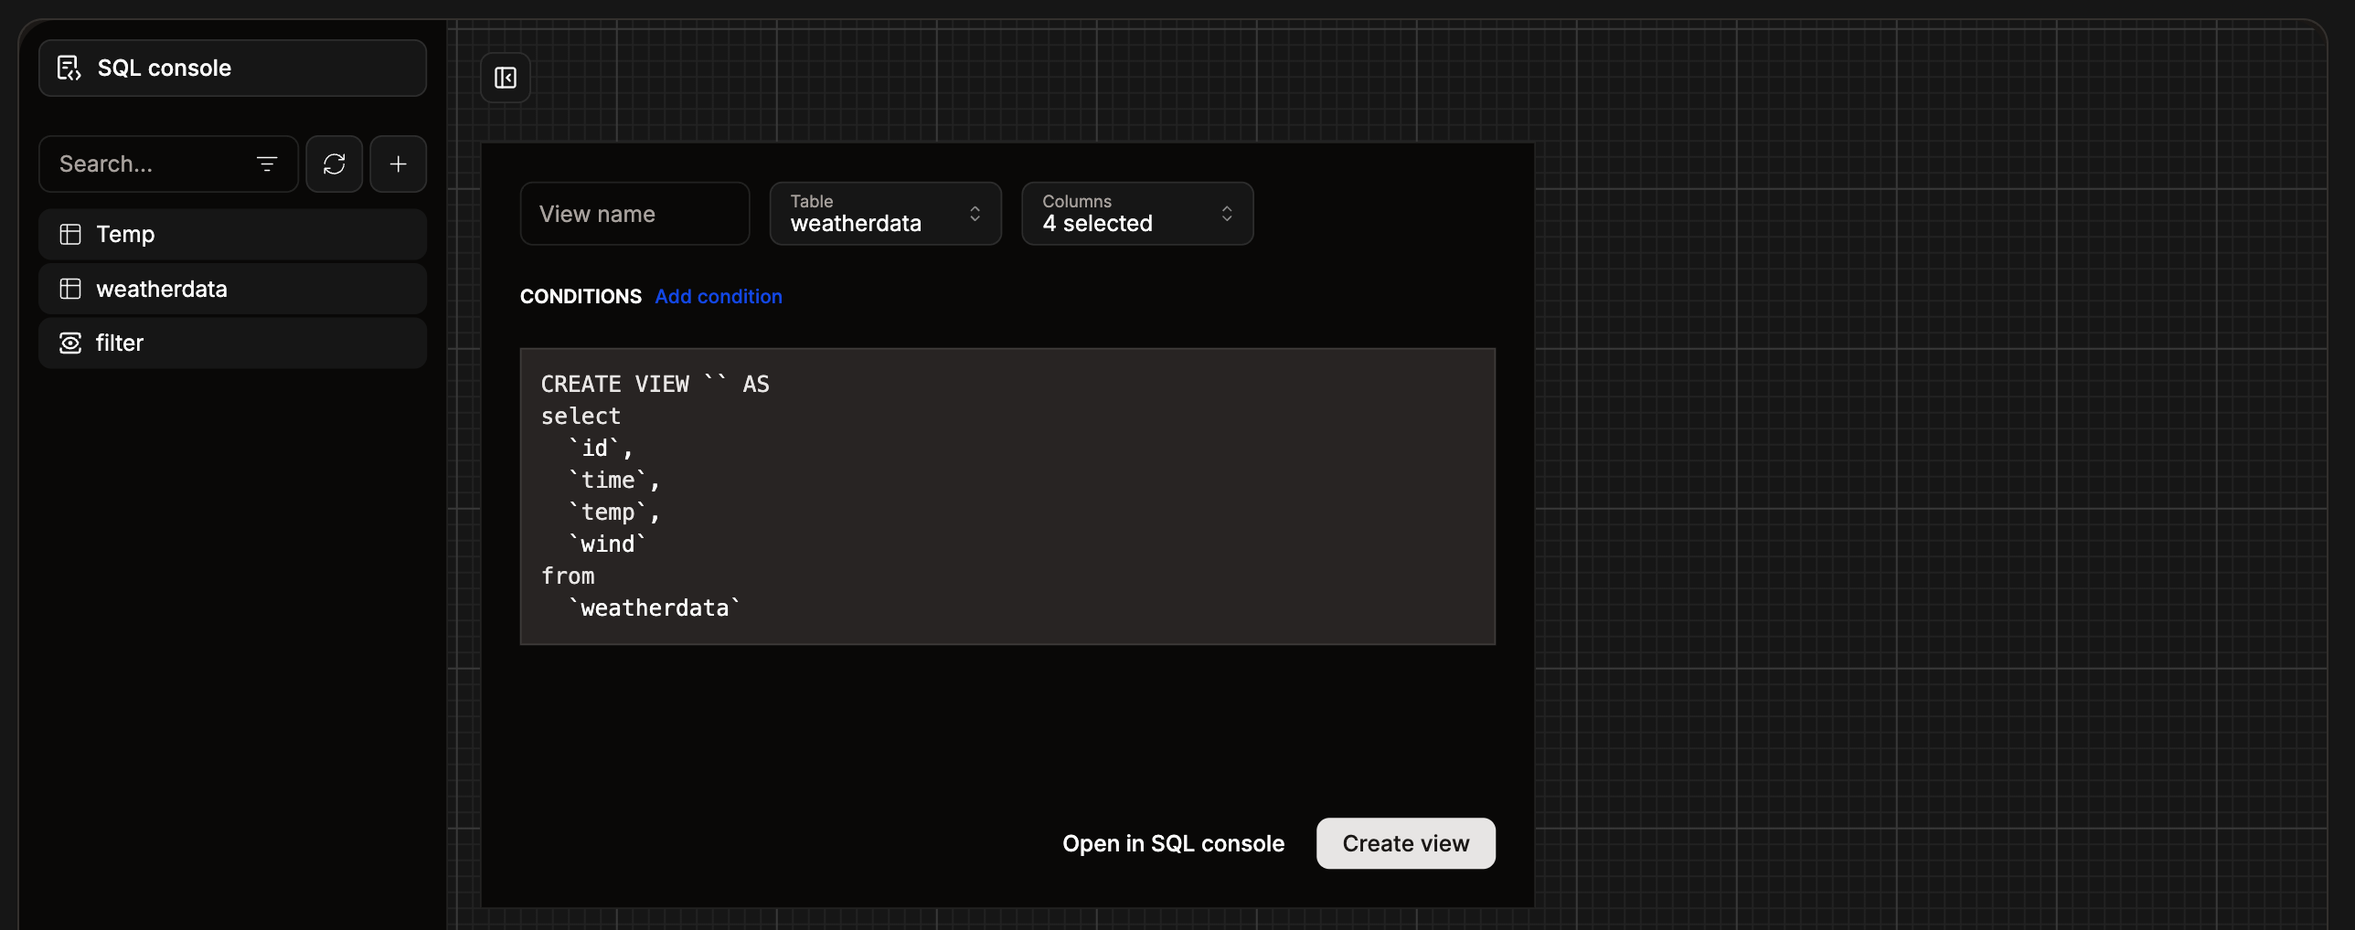This screenshot has height=930, width=2355.
Task: Open the Table dropdown showing weatherdata
Action: pyautogui.click(x=884, y=214)
